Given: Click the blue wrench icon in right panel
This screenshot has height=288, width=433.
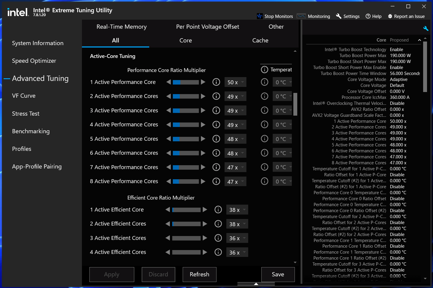Looking at the screenshot, I should coord(426,28).
